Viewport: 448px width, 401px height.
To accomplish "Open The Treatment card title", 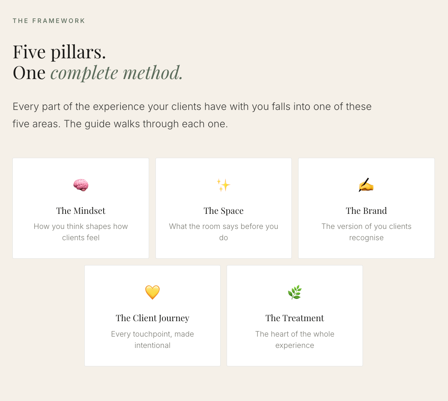I will click(x=294, y=318).
